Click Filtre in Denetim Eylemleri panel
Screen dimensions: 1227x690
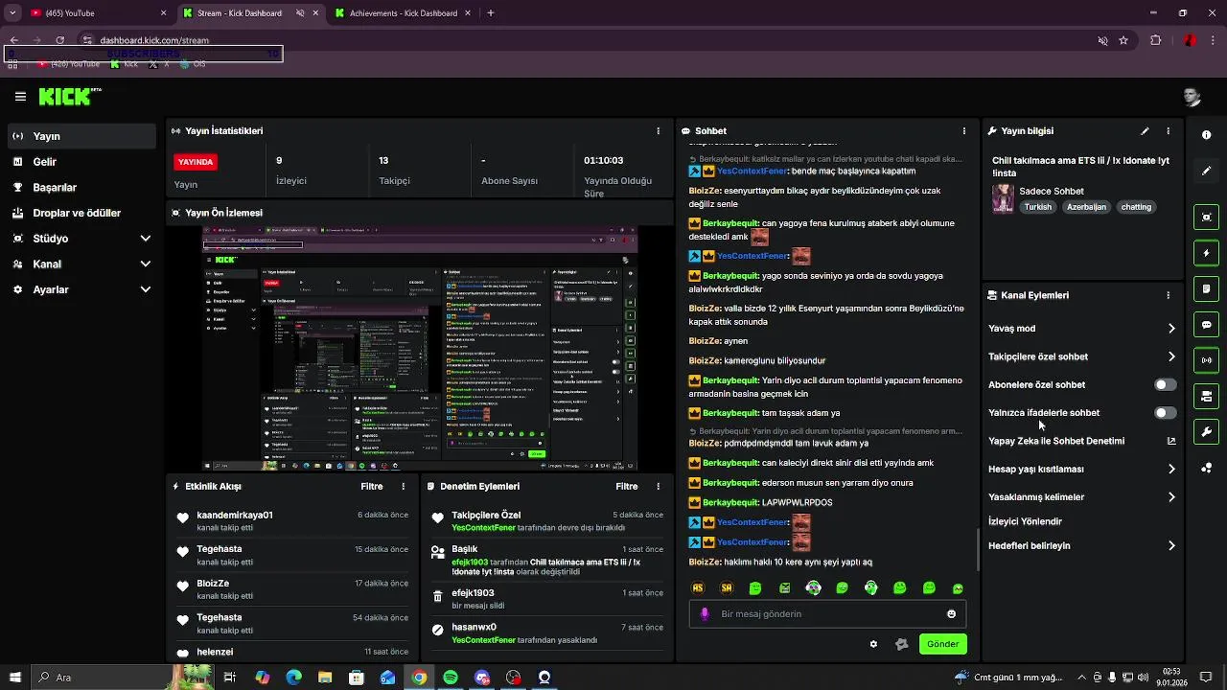click(627, 487)
